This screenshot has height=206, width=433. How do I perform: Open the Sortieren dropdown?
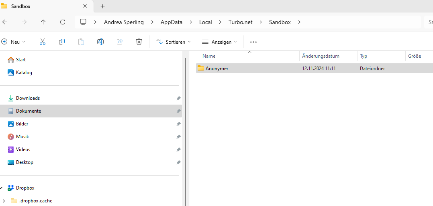173,42
